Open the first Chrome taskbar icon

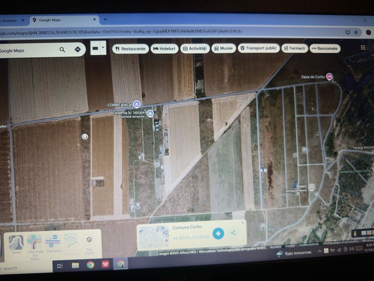[91, 265]
